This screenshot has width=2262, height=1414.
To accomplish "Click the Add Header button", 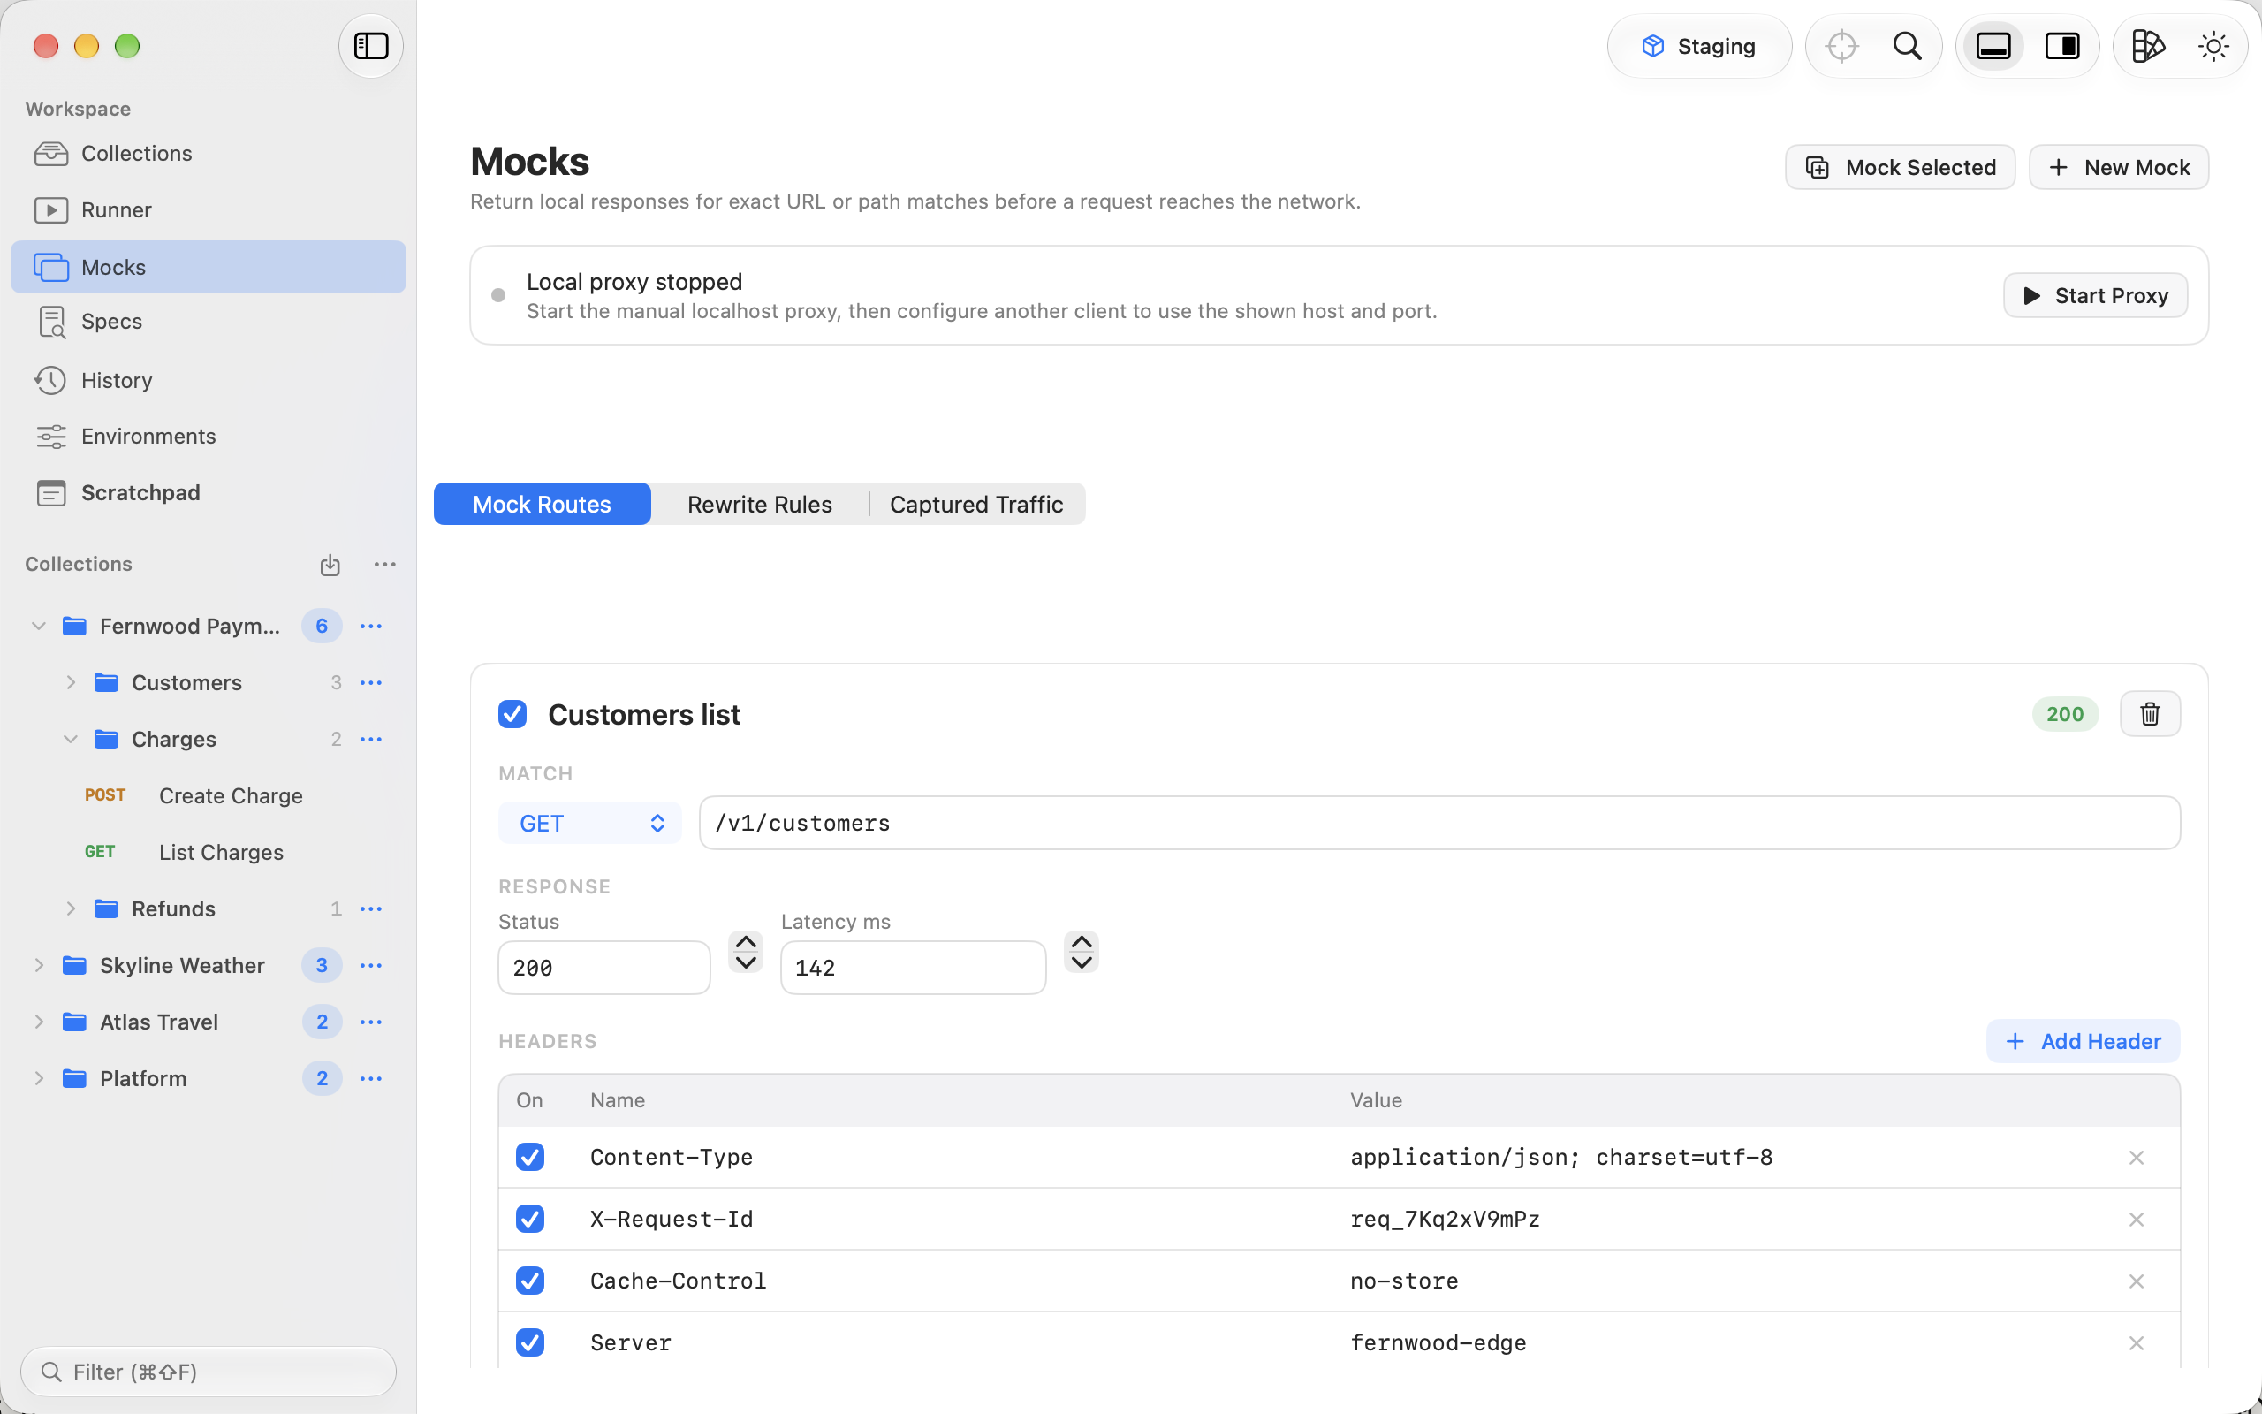I will pyautogui.click(x=2083, y=1041).
